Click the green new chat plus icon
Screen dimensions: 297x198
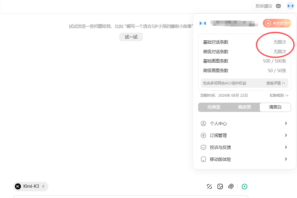(x=245, y=186)
